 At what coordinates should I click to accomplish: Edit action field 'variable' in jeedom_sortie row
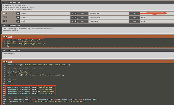(45, 21)
